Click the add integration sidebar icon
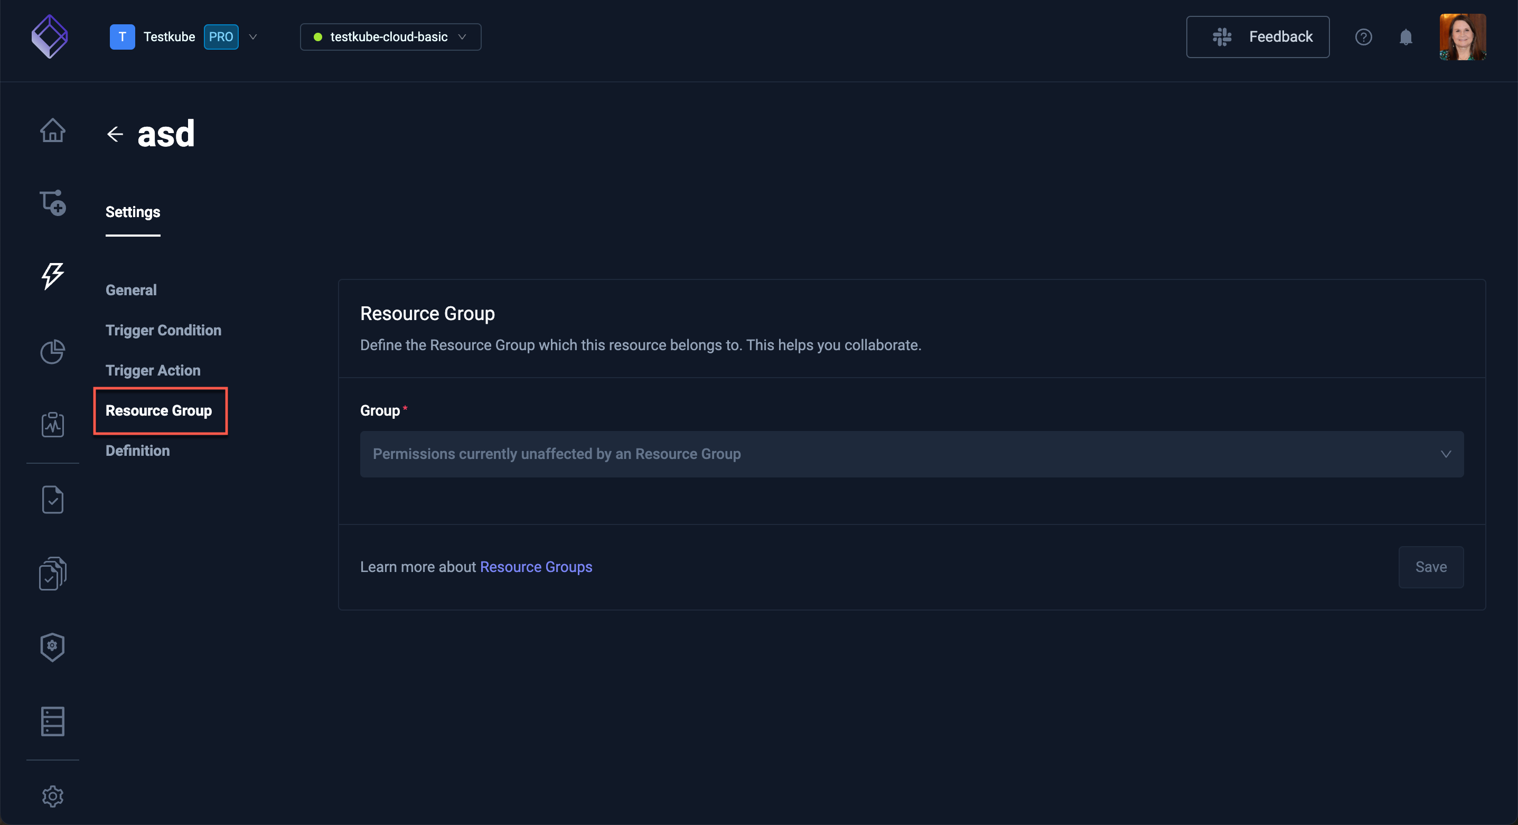This screenshot has height=825, width=1518. point(52,203)
